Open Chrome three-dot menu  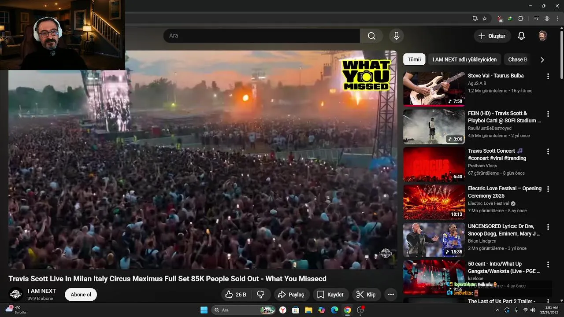(557, 18)
